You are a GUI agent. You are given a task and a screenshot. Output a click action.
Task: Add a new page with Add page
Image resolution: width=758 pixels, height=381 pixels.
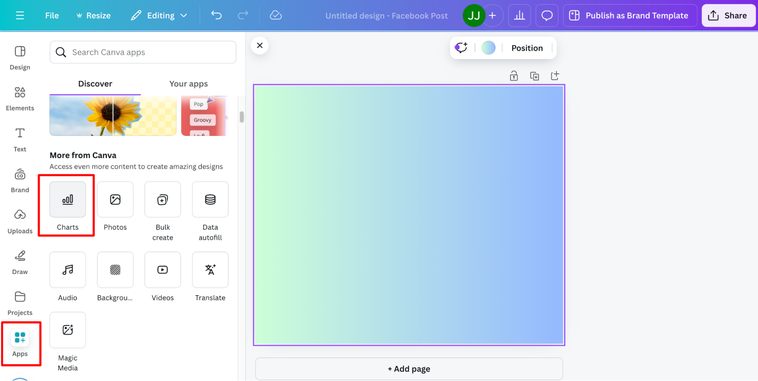(x=409, y=369)
